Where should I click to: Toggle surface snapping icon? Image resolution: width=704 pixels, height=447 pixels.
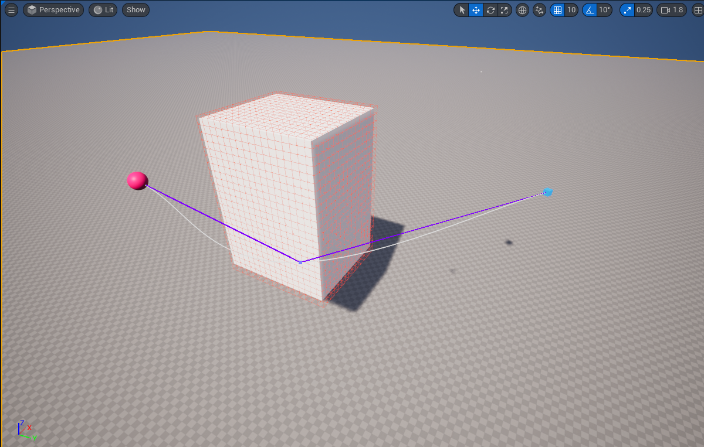point(539,10)
